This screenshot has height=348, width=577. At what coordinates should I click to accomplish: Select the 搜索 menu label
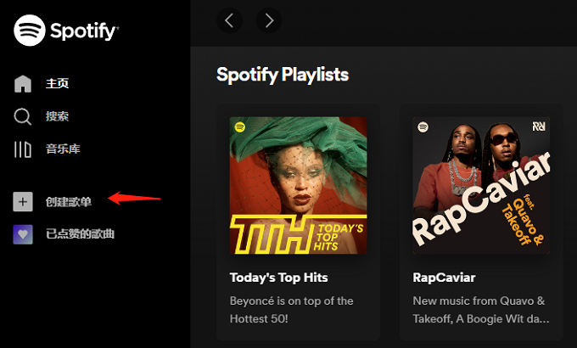tap(57, 116)
